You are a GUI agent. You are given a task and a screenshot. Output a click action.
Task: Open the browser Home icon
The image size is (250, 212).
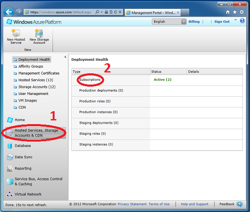pyautogui.click(x=228, y=12)
